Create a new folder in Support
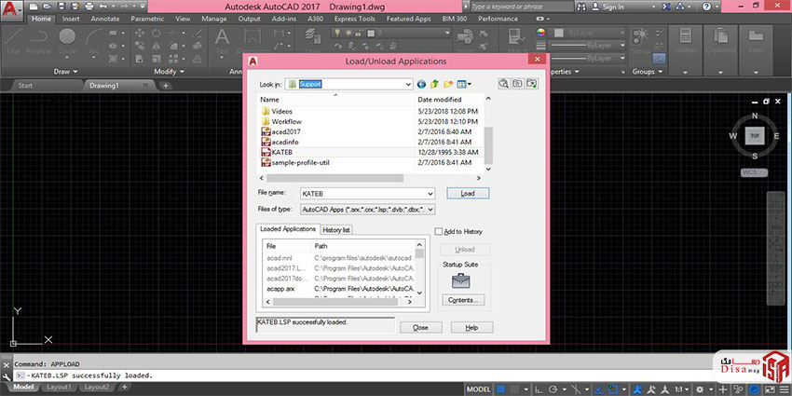Screen dimensions: 792x396 pyautogui.click(x=448, y=84)
